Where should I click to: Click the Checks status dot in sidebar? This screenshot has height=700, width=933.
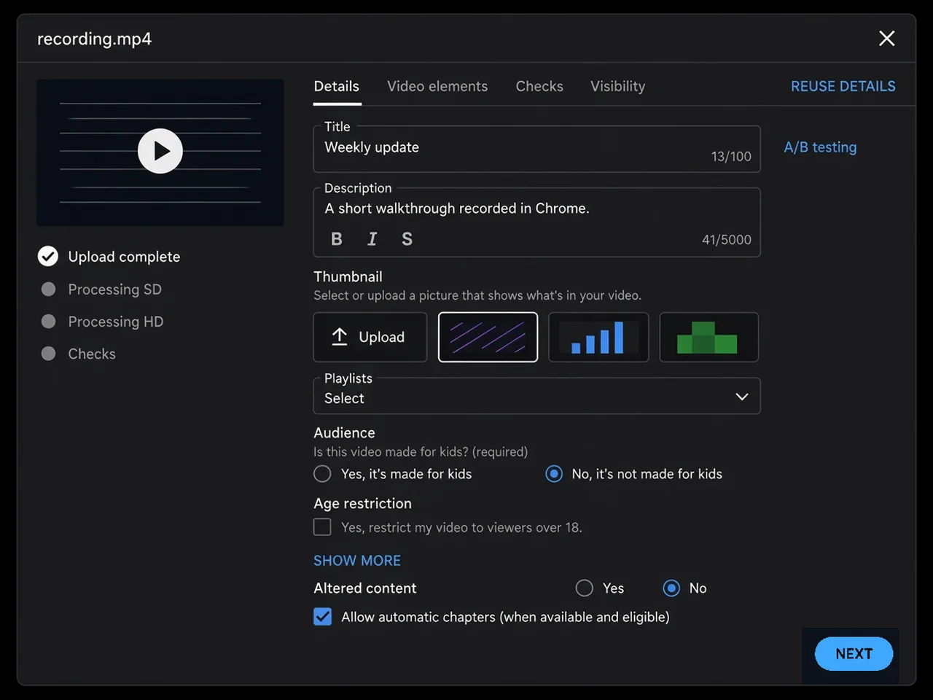point(49,353)
